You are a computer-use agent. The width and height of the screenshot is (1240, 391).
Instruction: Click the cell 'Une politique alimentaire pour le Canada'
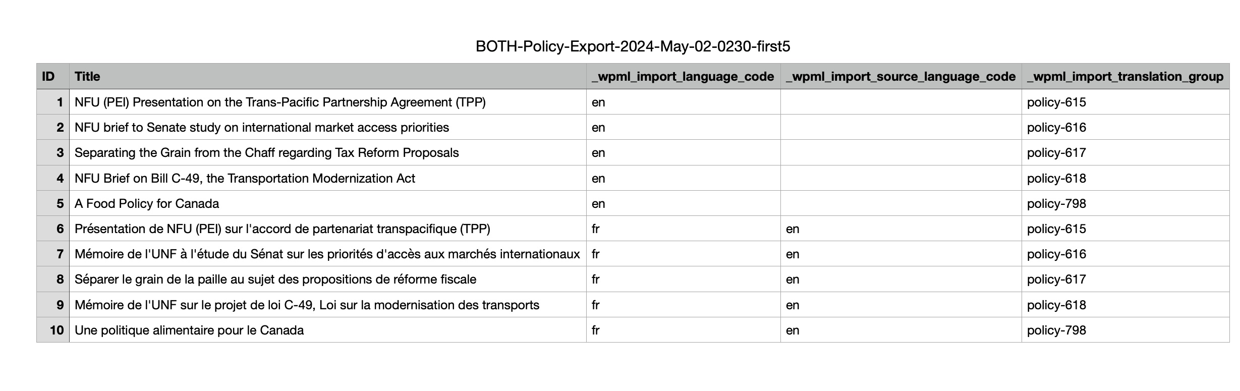click(328, 330)
